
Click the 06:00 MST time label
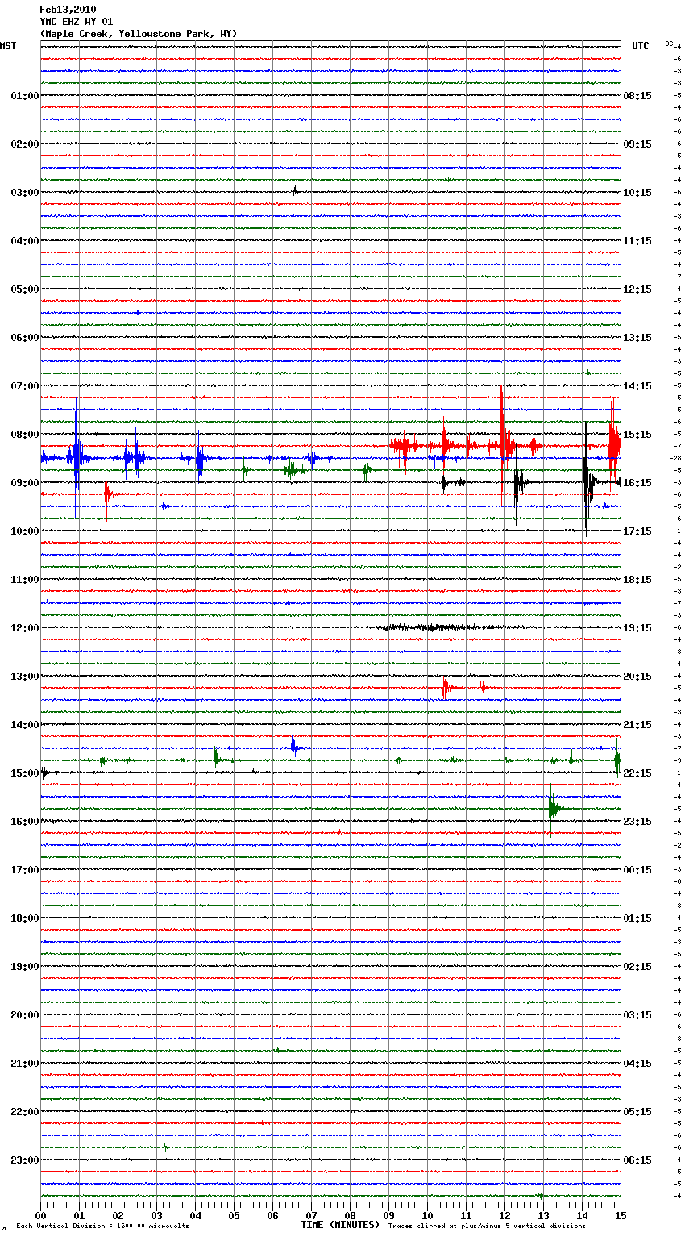tap(25, 338)
